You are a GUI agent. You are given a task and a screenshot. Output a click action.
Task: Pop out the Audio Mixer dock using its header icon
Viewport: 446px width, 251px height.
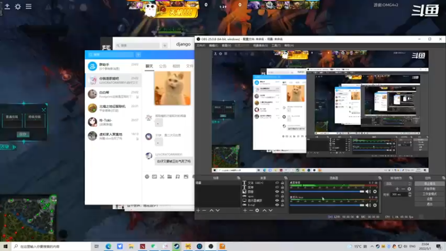tap(380, 178)
